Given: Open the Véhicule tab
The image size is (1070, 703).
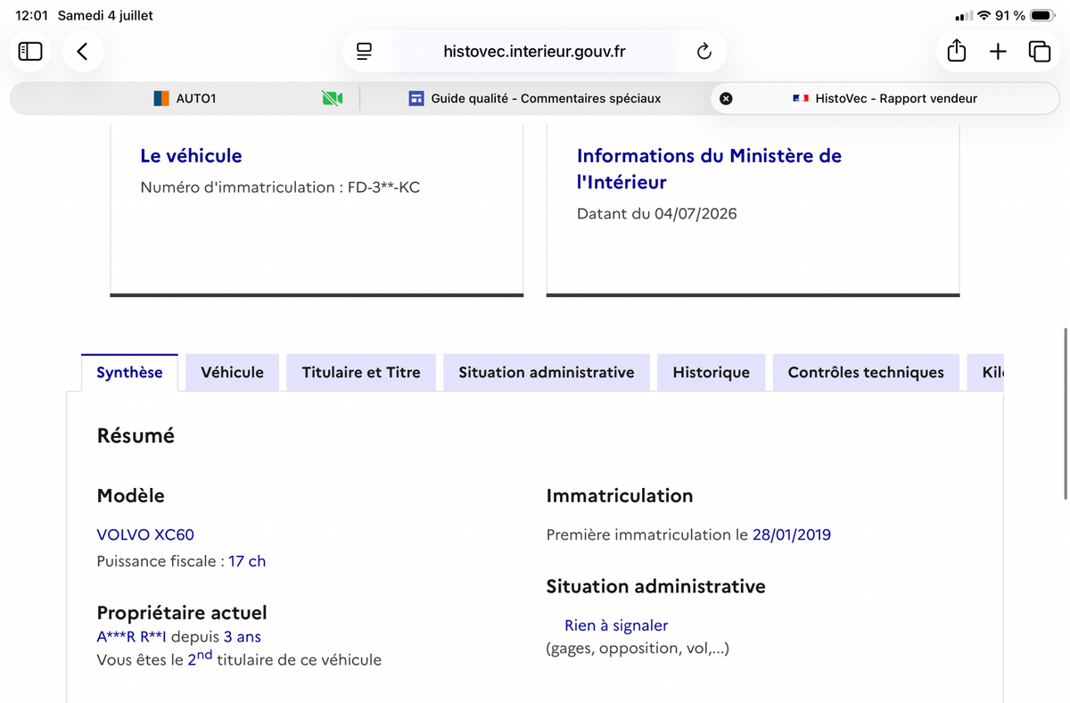Looking at the screenshot, I should (x=232, y=372).
